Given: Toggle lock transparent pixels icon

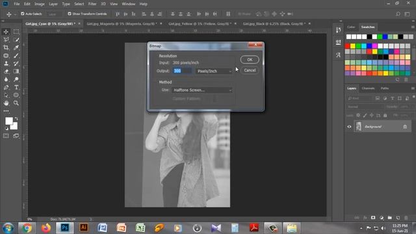Looking at the screenshot, I should pos(358,115).
